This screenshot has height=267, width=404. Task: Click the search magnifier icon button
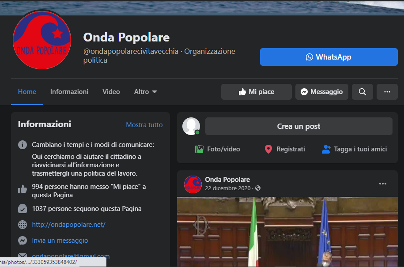click(x=362, y=92)
